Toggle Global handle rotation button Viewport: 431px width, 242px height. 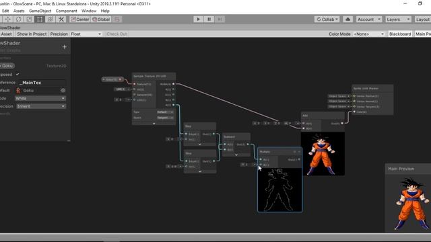101,19
